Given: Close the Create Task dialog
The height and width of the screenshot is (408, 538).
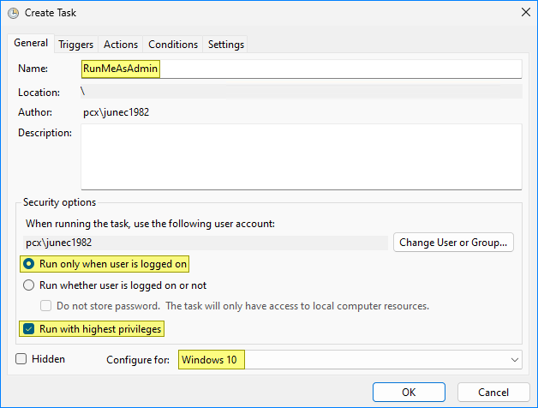Looking at the screenshot, I should coord(526,12).
